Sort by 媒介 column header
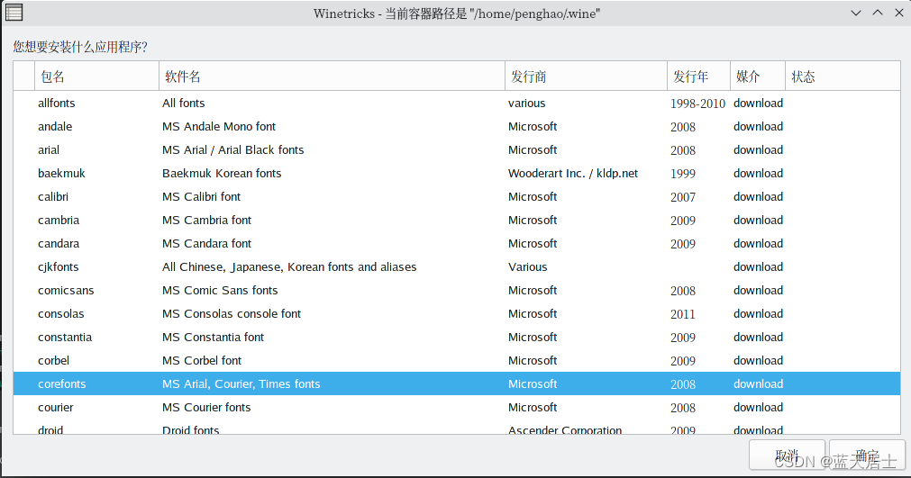The width and height of the screenshot is (911, 478). point(758,76)
